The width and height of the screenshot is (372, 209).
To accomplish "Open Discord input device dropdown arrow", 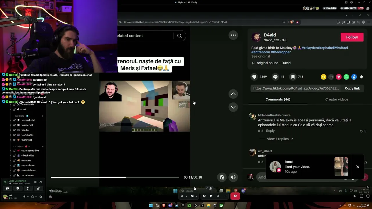I will [28, 197].
